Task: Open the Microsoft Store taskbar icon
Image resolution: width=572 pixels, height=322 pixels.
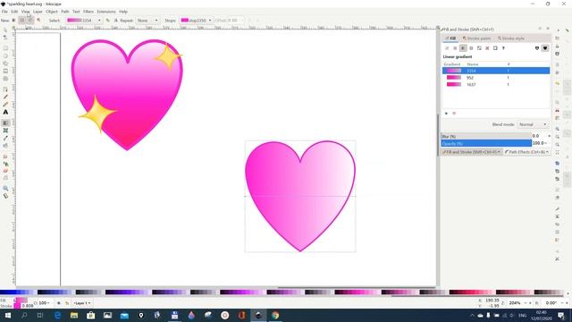Action: (91, 315)
